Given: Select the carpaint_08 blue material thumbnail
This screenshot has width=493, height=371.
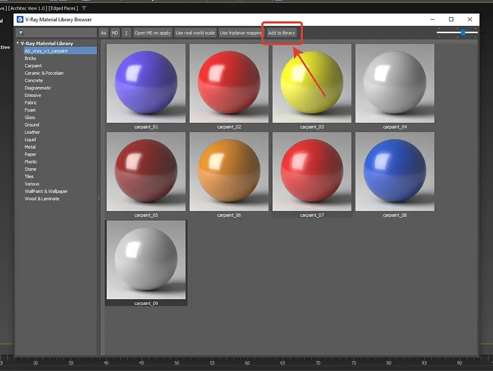Looking at the screenshot, I should [395, 171].
